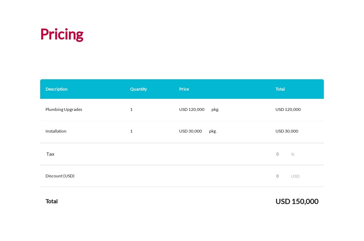Screen dimensions: 364x241
Task: Select the Plumbing Upgrades row total
Action: pos(288,109)
